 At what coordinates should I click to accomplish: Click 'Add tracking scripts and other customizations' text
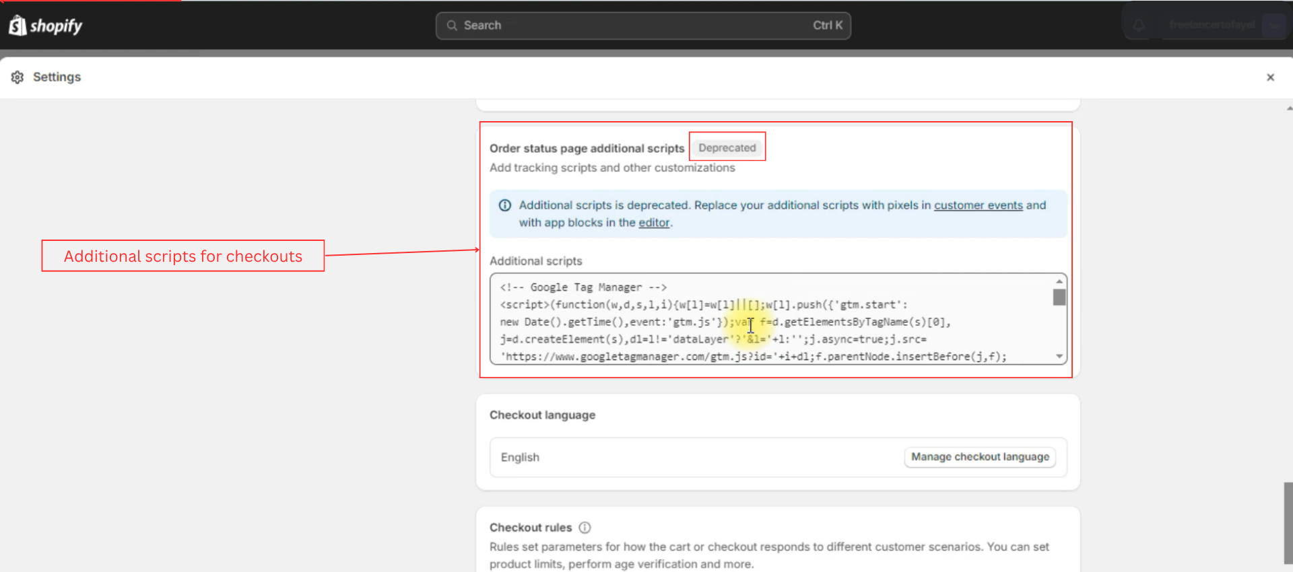tap(612, 168)
